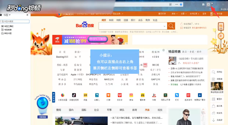228x125 pixels.
Task: Switch to the 知道 search tab
Action: click(x=155, y=20)
